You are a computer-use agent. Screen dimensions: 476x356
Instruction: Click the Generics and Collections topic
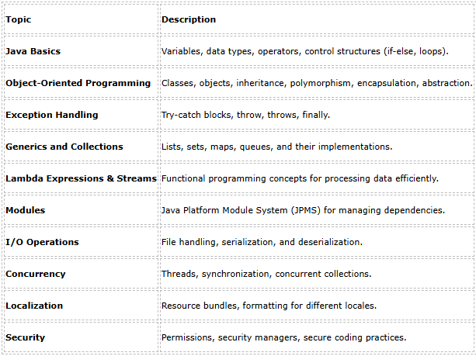(x=64, y=147)
